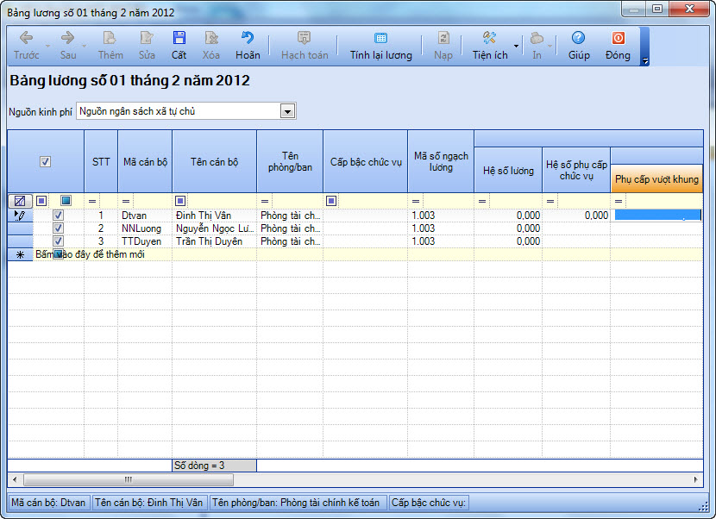The height and width of the screenshot is (519, 716).
Task: Save with the Cất floppy icon
Action: [179, 38]
